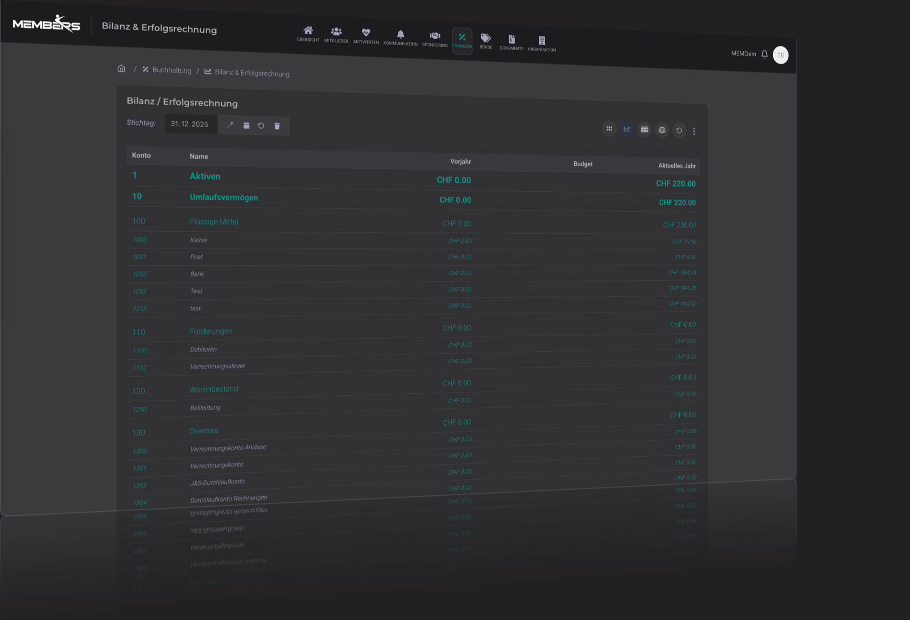Click the grid view round button
This screenshot has width=910, height=620.
[609, 128]
